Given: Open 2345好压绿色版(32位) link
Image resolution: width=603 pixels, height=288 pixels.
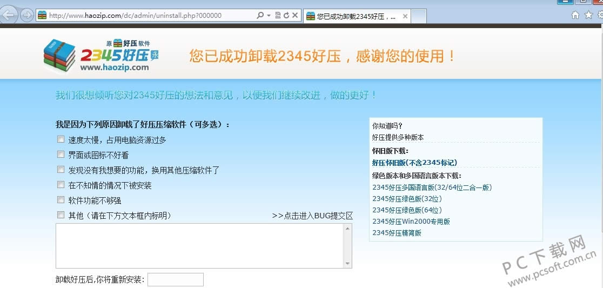Looking at the screenshot, I should 407,199.
